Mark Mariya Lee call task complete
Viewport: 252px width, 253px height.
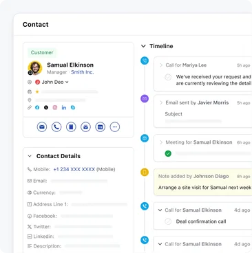point(168,77)
